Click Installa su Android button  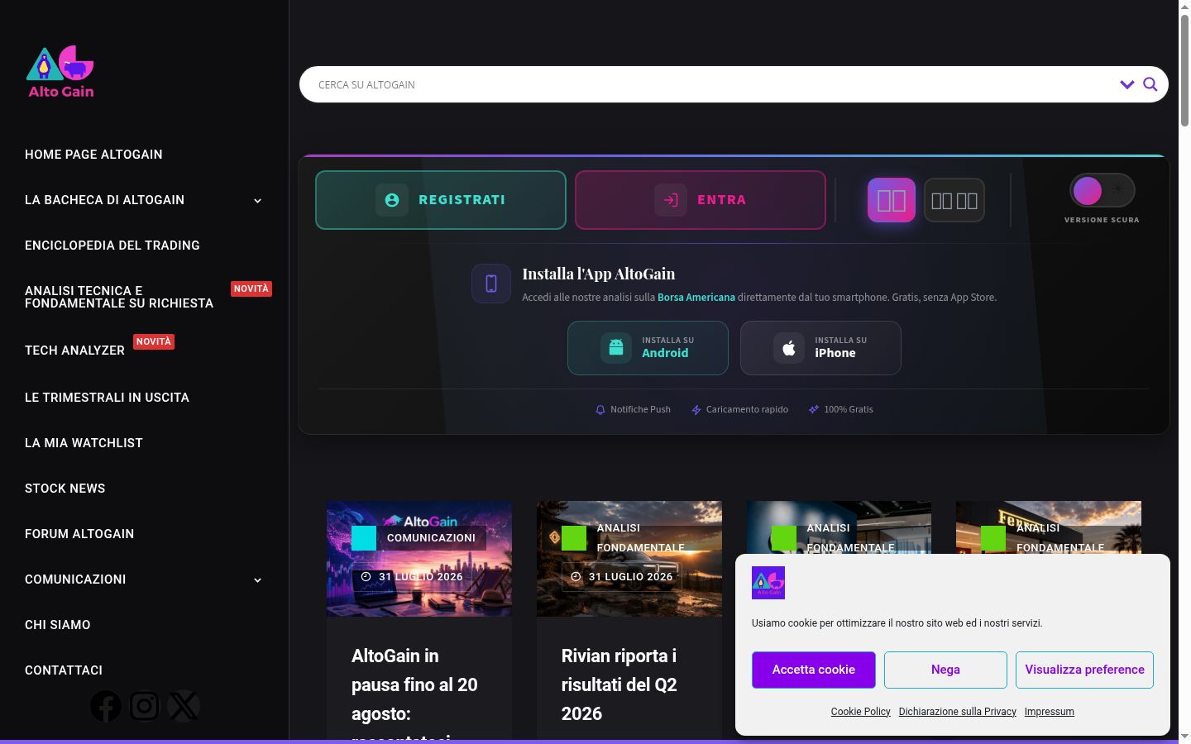pos(648,348)
